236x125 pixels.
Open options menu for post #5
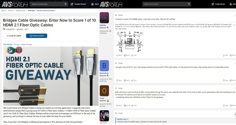(x=235, y=15)
